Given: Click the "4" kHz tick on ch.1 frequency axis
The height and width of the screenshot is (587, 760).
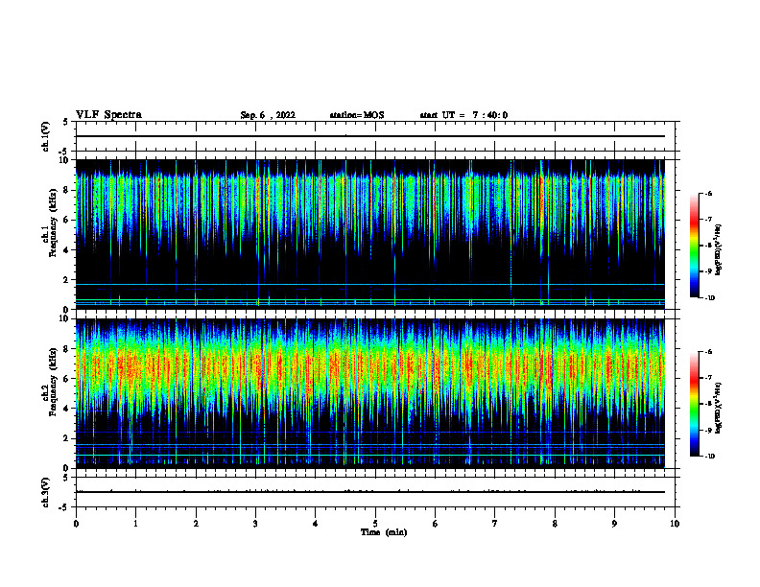Looking at the screenshot, I should [x=66, y=250].
